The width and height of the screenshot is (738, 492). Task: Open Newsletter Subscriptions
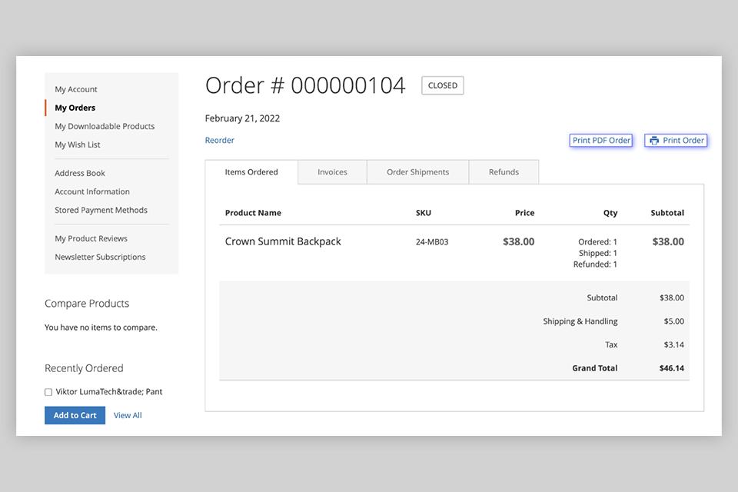100,257
